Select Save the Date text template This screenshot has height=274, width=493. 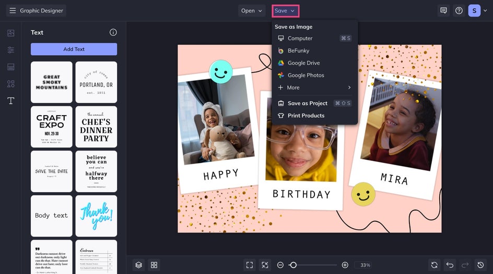coord(52,171)
